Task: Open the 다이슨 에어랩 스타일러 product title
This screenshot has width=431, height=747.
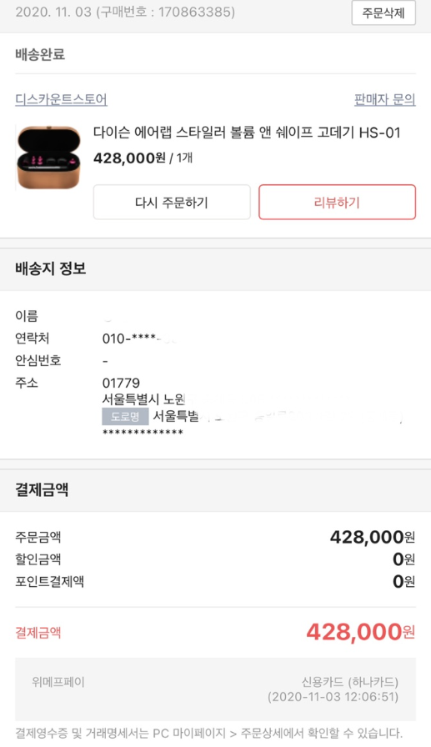Action: tap(247, 133)
